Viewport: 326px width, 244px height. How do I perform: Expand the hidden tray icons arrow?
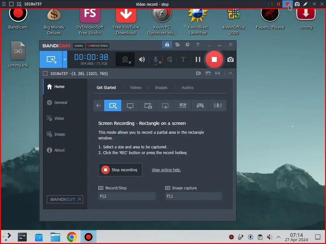[279, 237]
